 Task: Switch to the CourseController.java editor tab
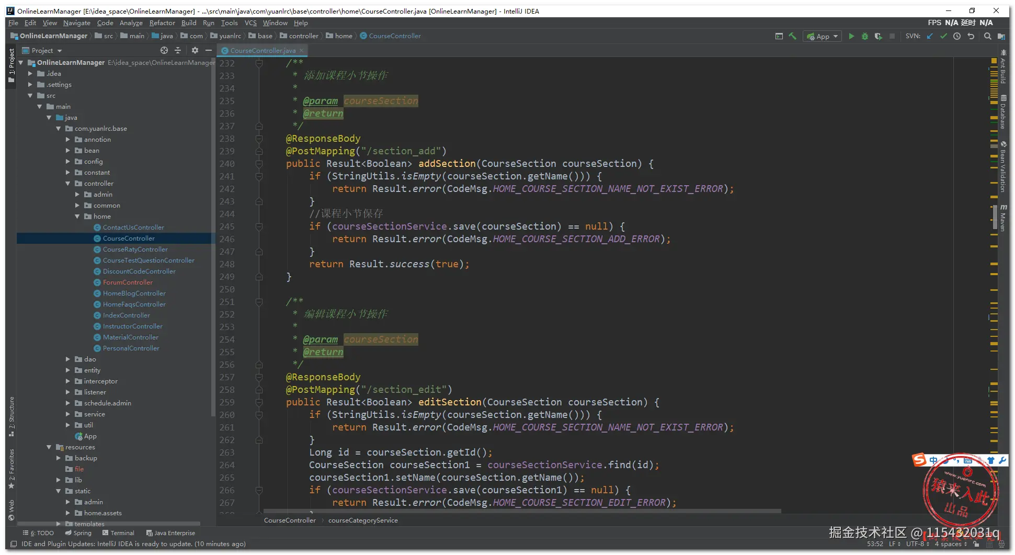pos(263,51)
